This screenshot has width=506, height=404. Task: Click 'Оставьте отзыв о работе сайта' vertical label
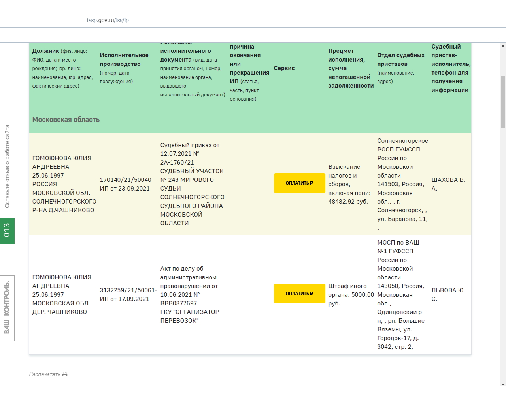[x=7, y=166]
